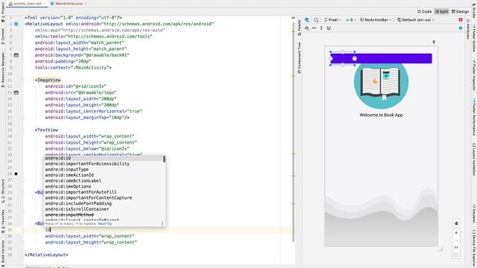Open the Commit tool window
Image resolution: width=477 pixels, height=268 pixels.
click(x=3, y=36)
